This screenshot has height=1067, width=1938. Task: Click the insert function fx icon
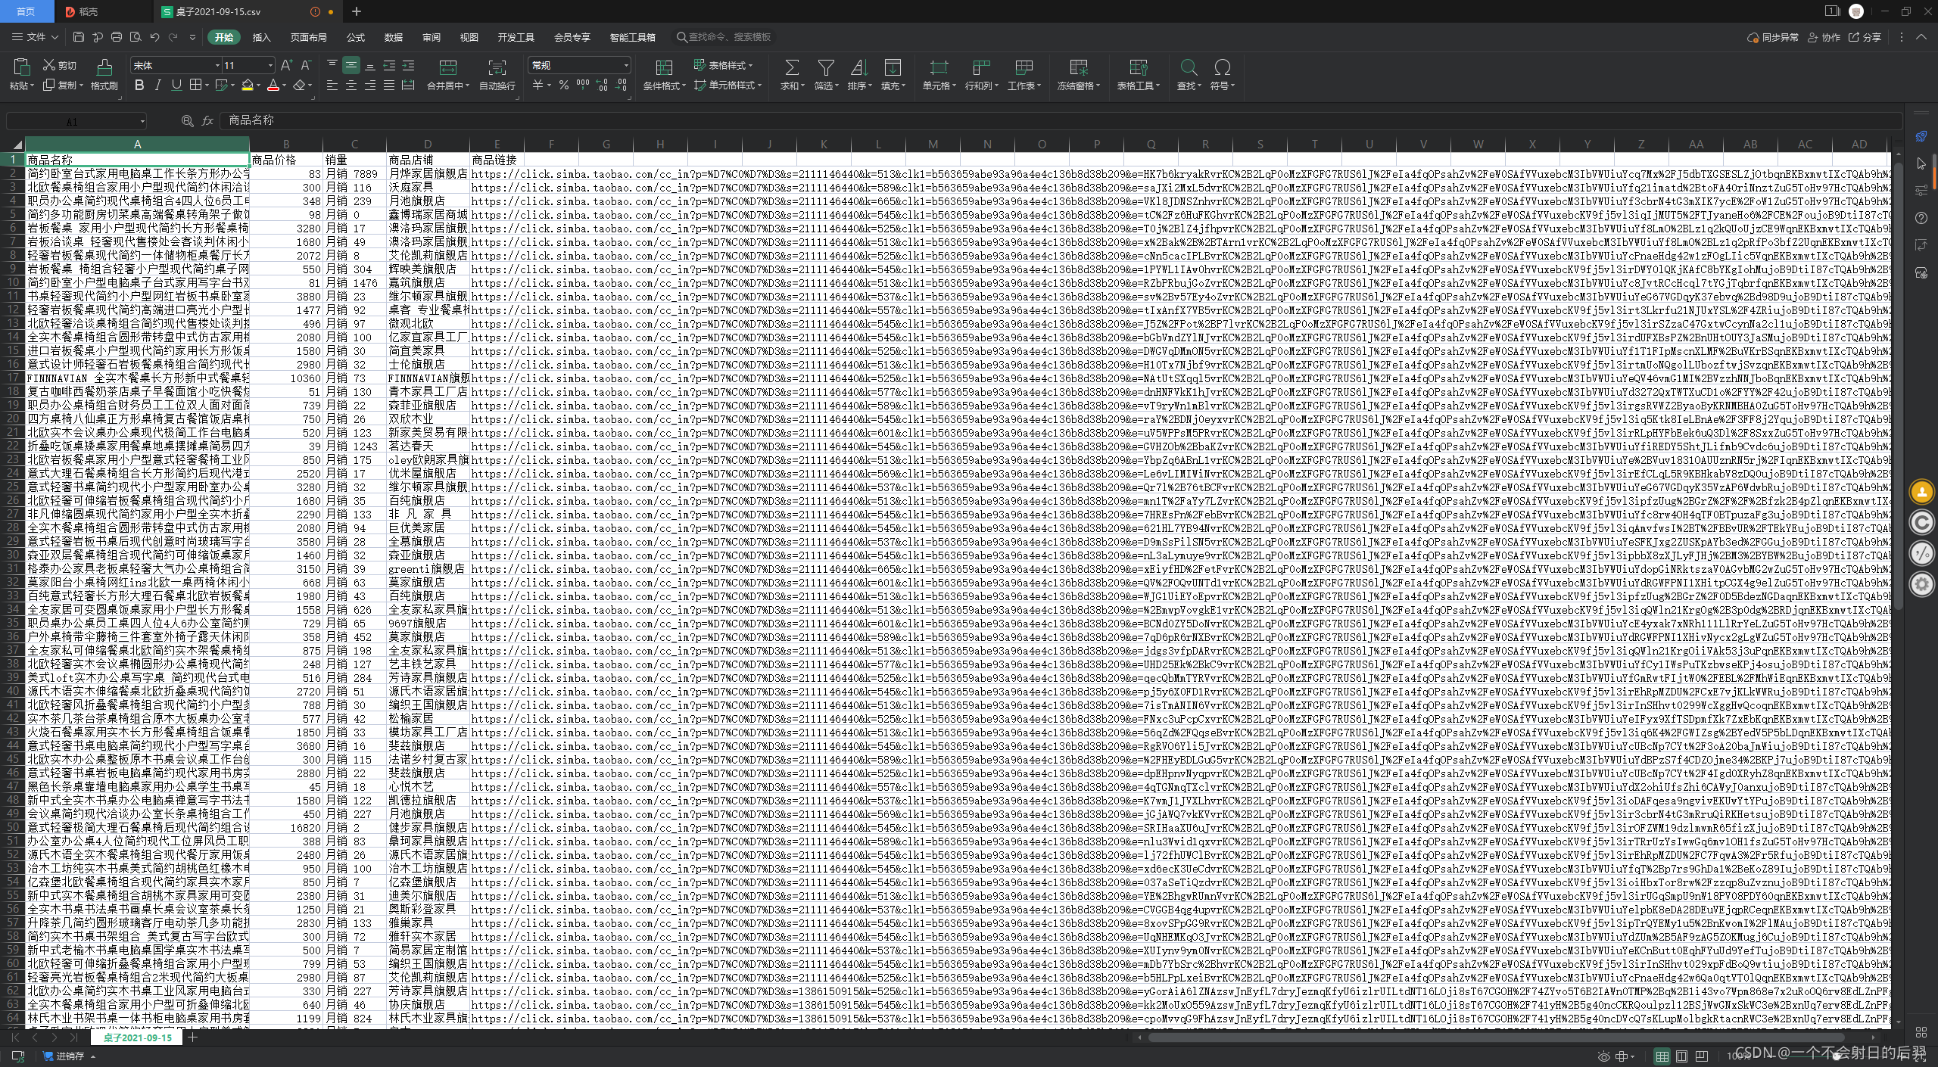point(207,121)
